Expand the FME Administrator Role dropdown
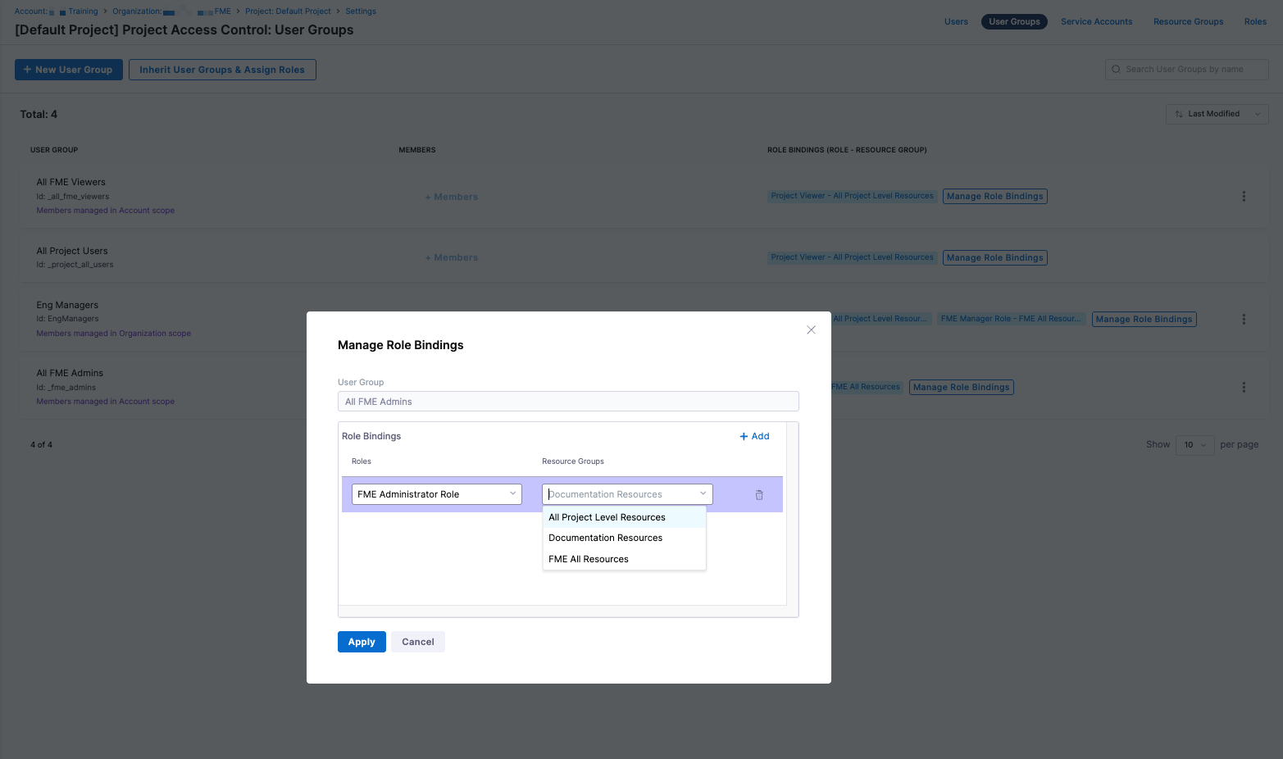 tap(436, 494)
